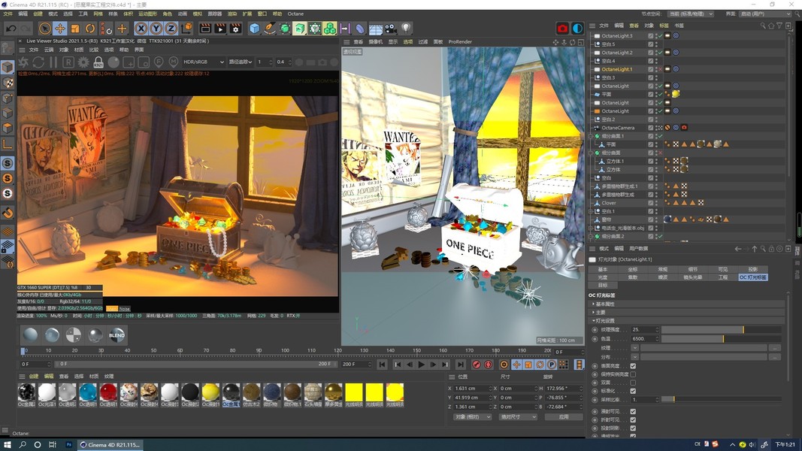Viewport: 802px width, 451px height.
Task: Play the timeline animation
Action: (x=422, y=365)
